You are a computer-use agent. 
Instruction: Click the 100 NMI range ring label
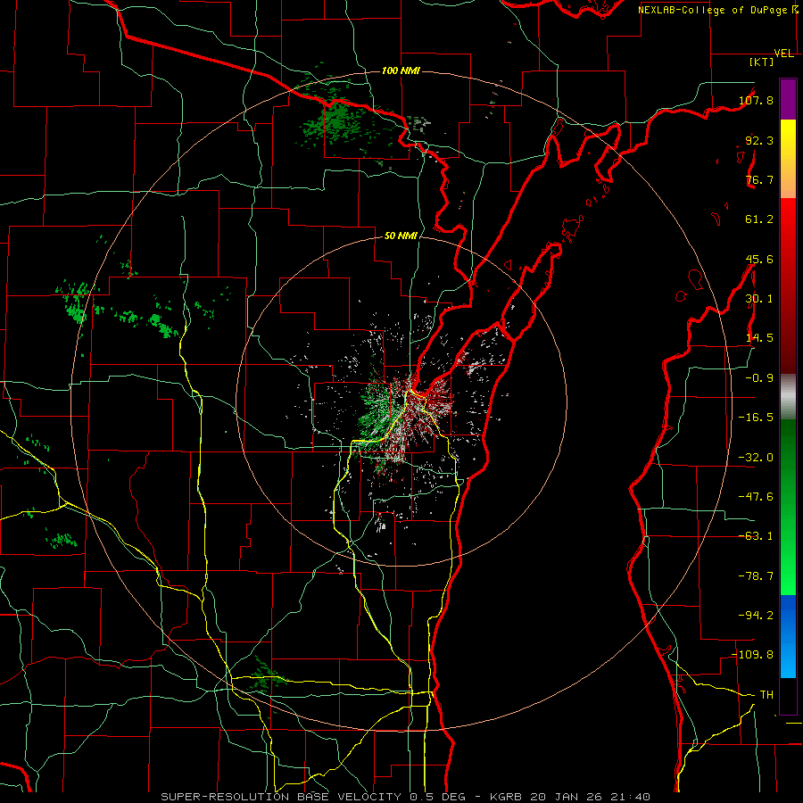401,70
